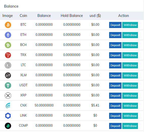Image resolution: width=144 pixels, height=132 pixels.
Task: Open the COMP Withdraw action
Action: [x=130, y=126]
